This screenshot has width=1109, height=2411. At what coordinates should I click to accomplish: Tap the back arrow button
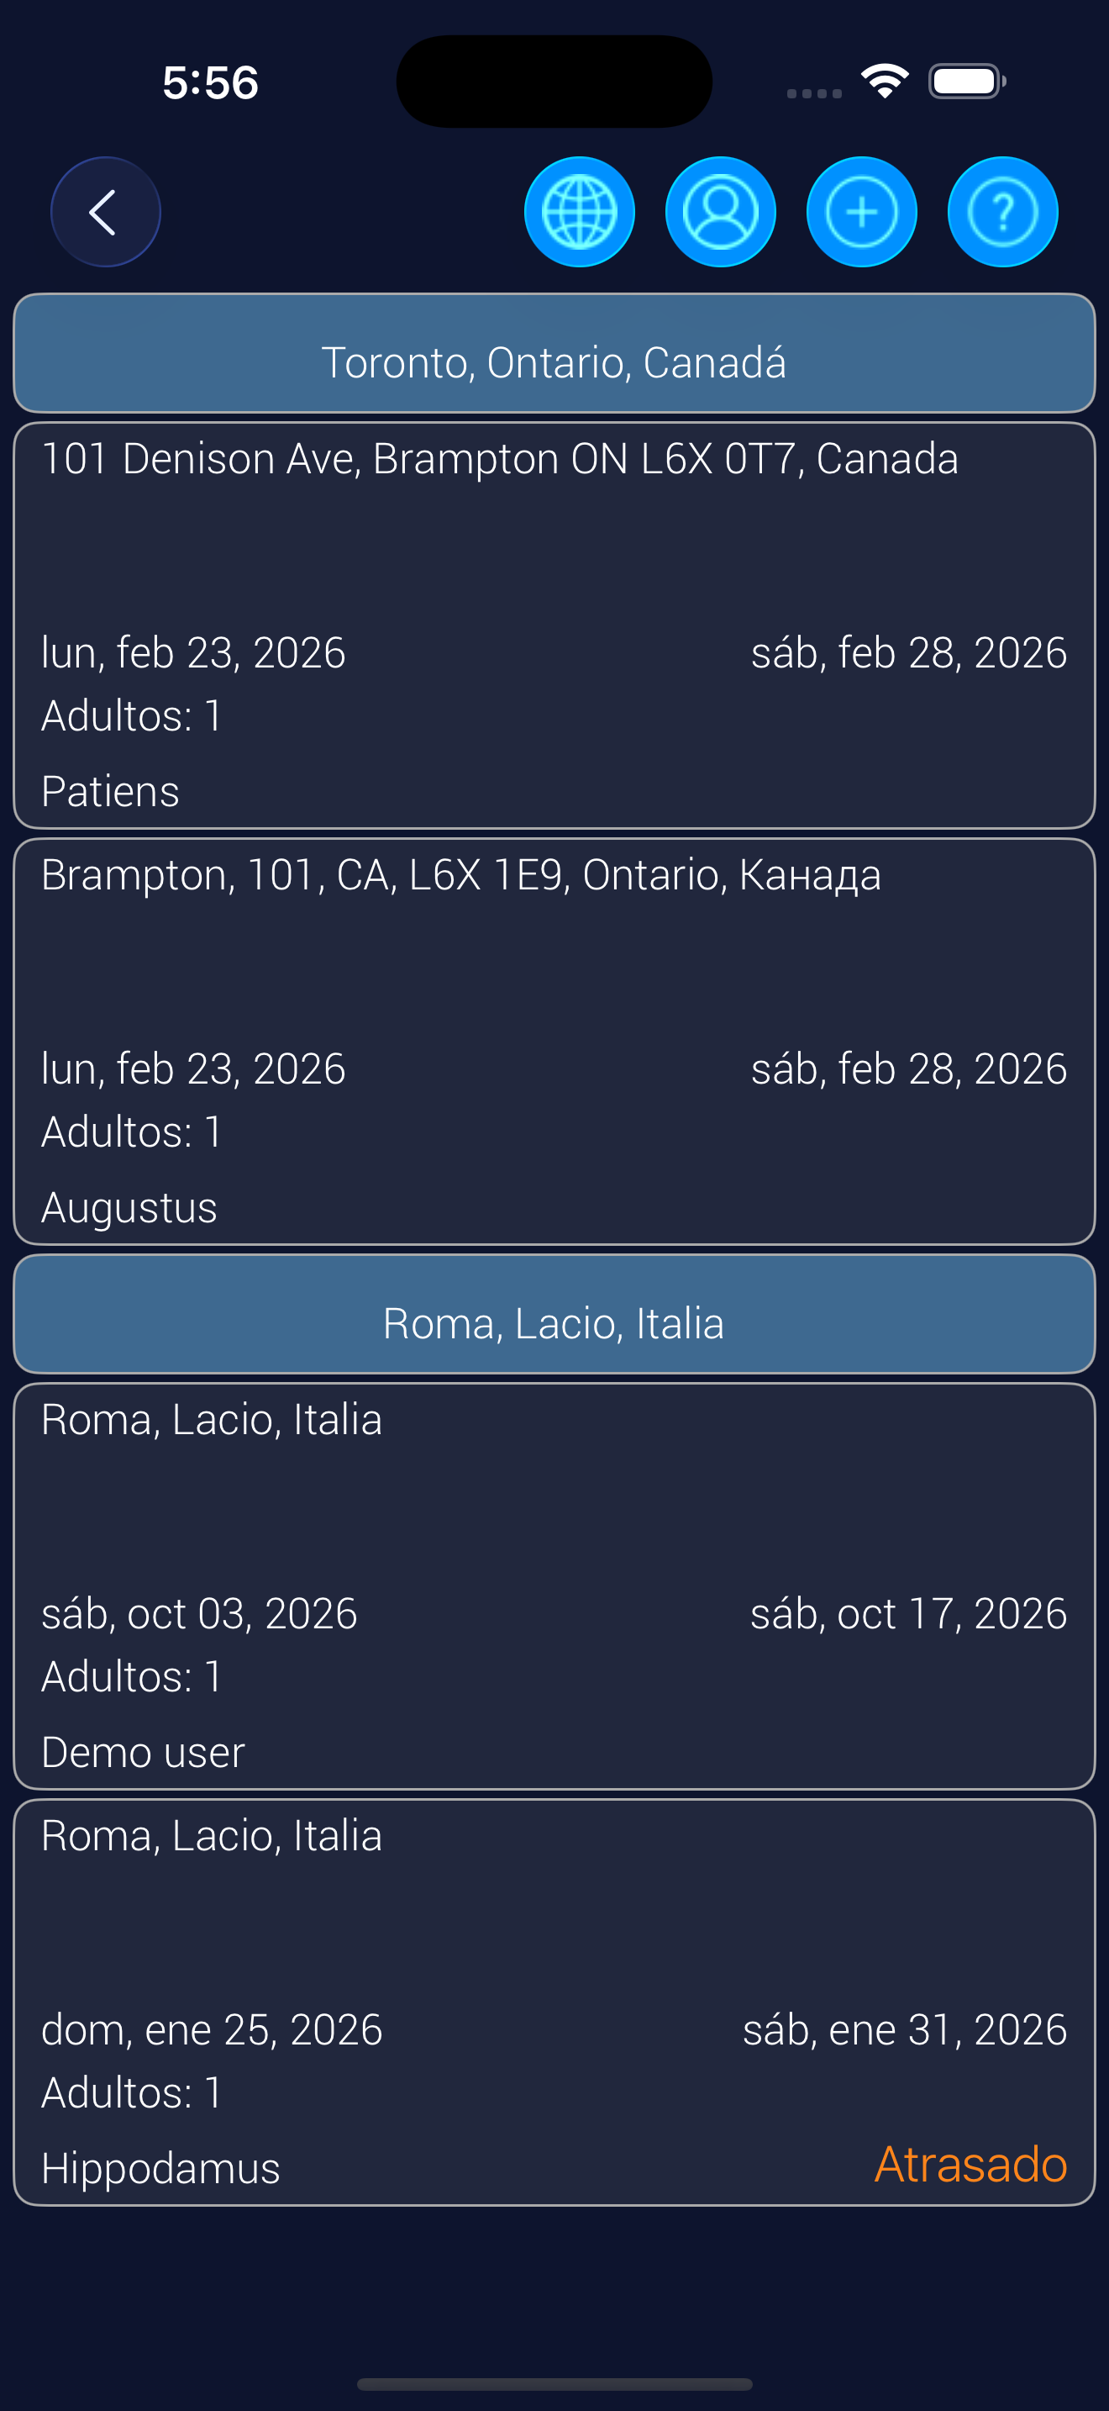[x=105, y=213]
